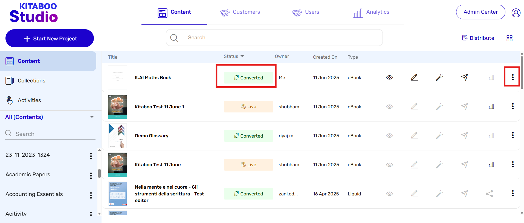The width and height of the screenshot is (524, 223).
Task: Edit K.AI Maths Book with pencil icon
Action: click(415, 78)
